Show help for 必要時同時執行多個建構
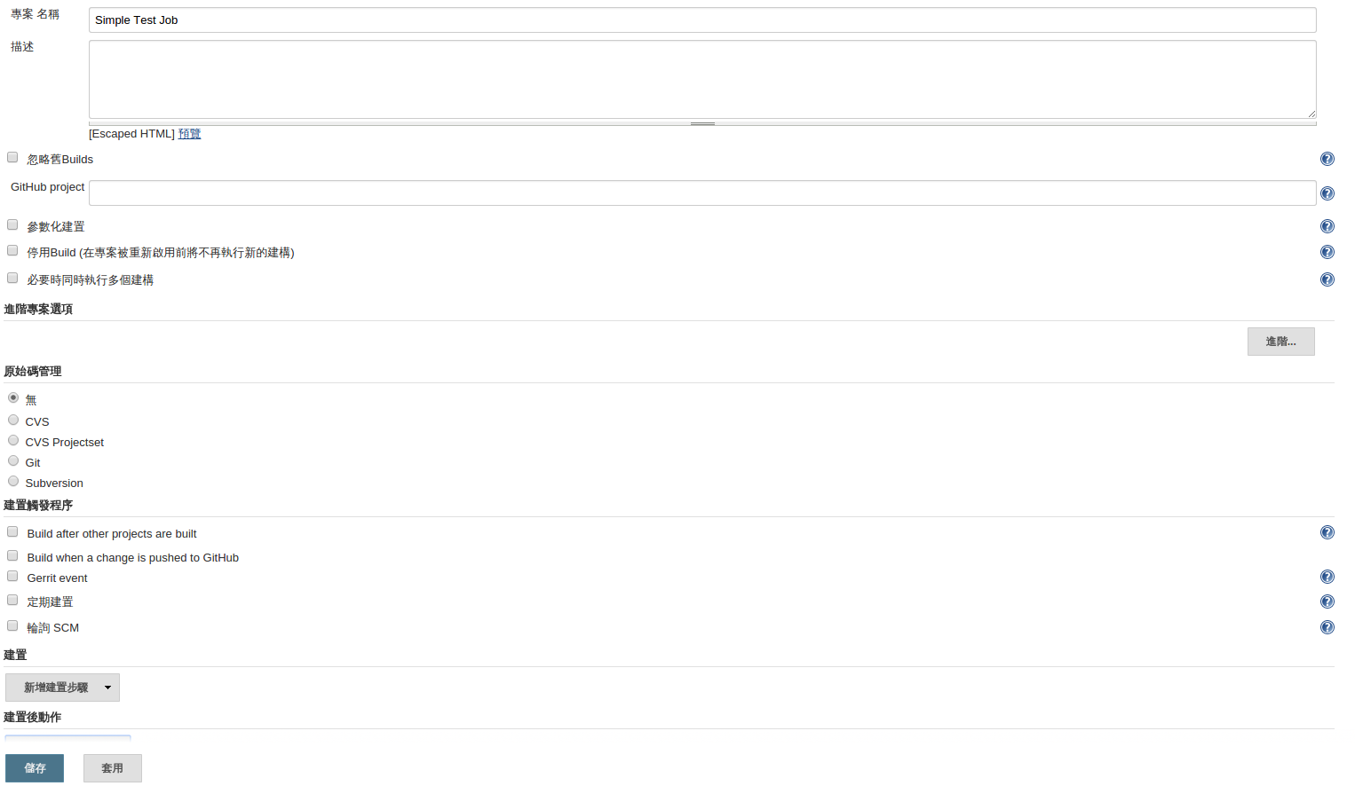The height and width of the screenshot is (786, 1355). click(x=1327, y=279)
